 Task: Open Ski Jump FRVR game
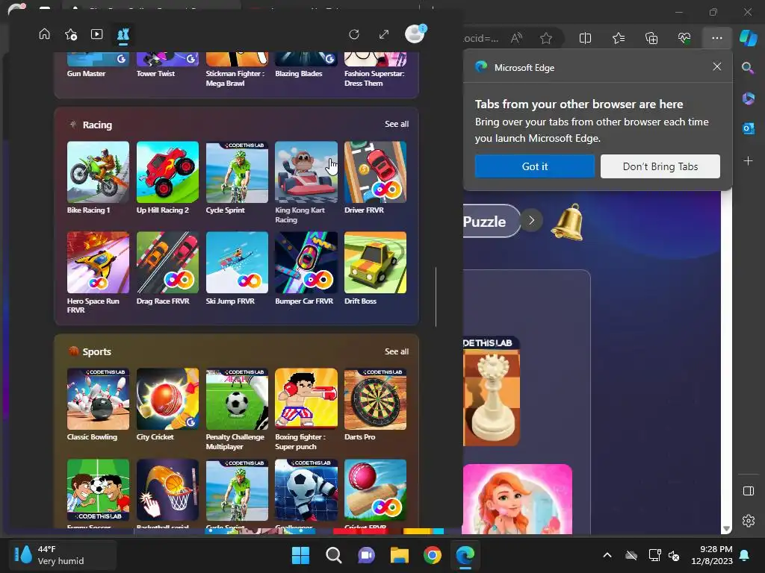click(237, 263)
